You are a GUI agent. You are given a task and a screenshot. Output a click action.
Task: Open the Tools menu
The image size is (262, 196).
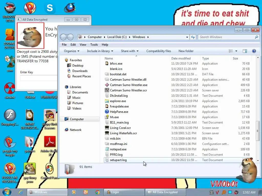coord(94,45)
